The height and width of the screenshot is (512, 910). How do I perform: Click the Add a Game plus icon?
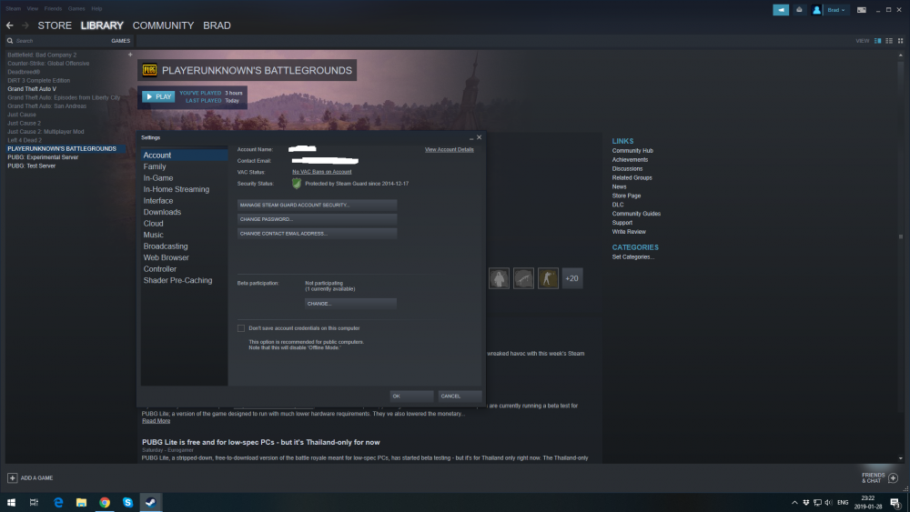[x=12, y=477]
